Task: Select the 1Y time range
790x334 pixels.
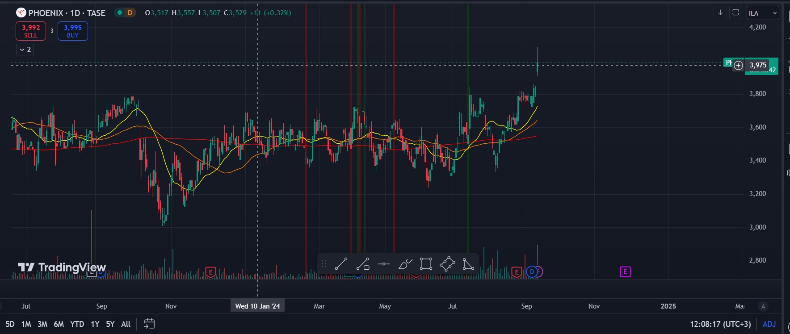Action: click(95, 324)
